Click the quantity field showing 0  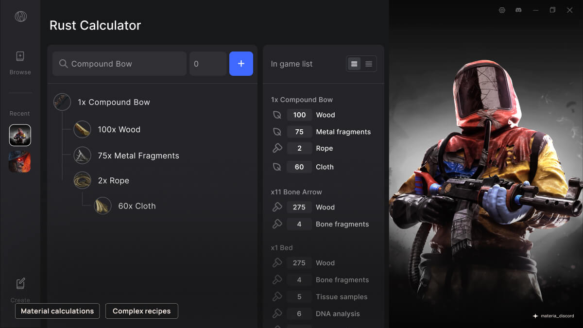[208, 64]
